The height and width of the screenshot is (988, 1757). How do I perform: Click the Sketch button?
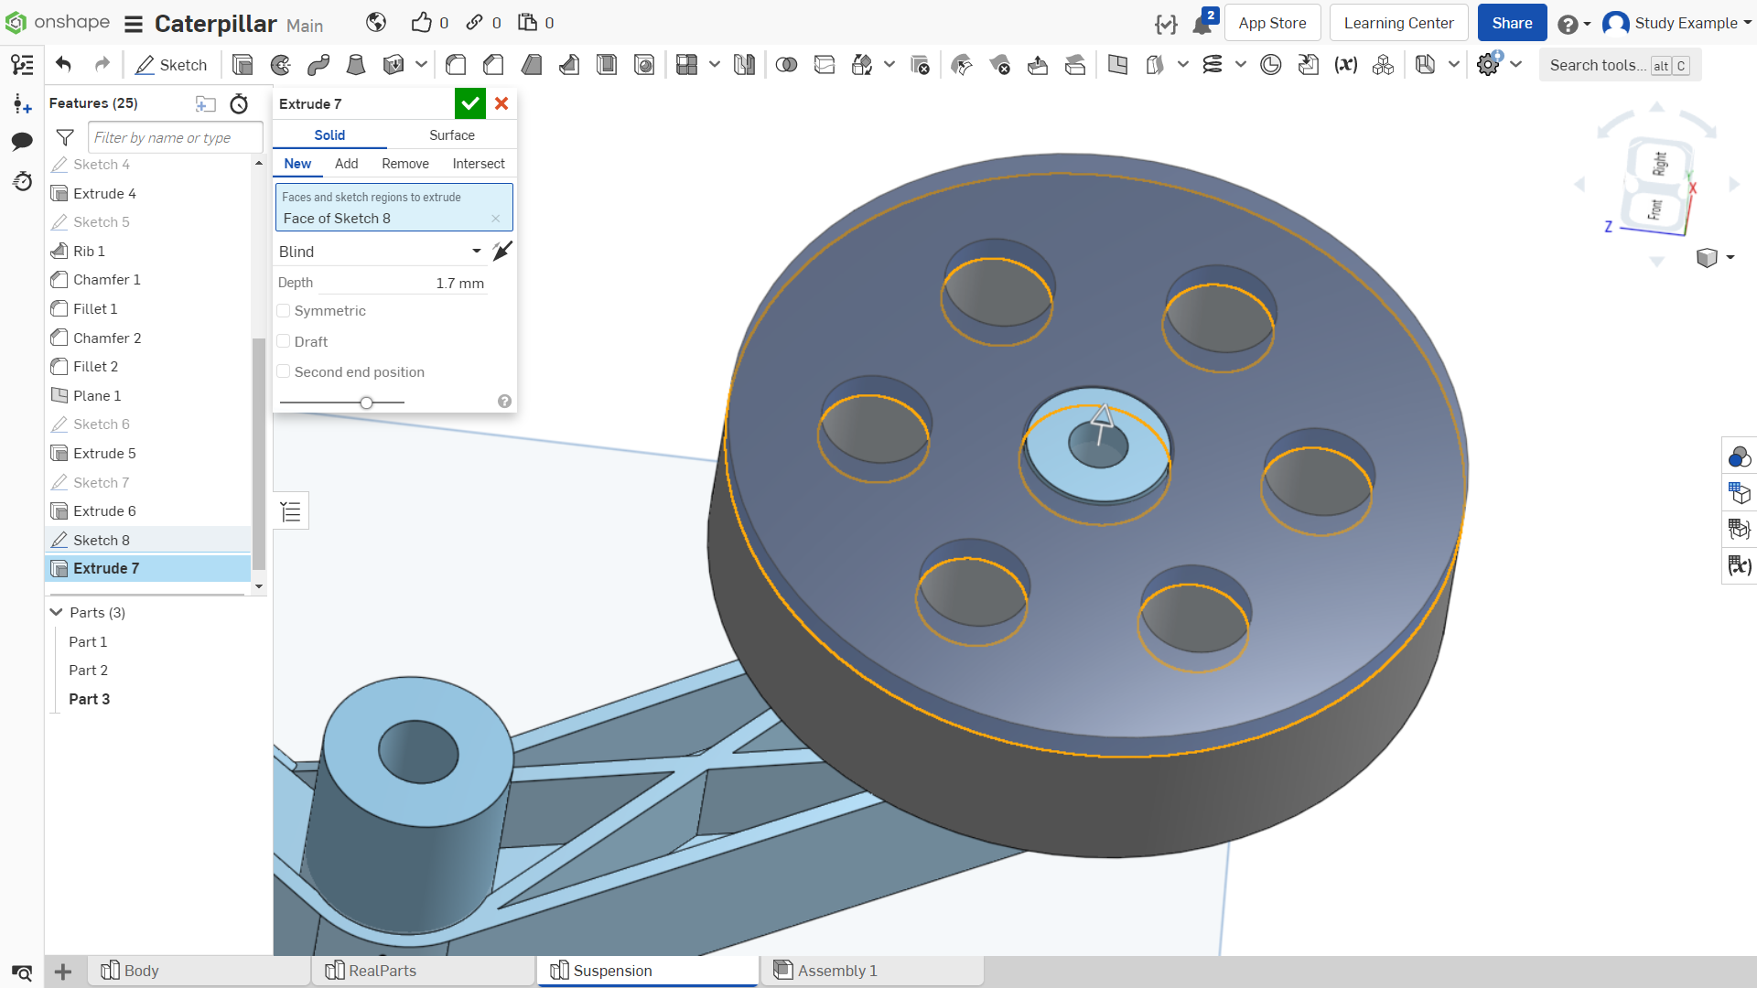point(171,65)
